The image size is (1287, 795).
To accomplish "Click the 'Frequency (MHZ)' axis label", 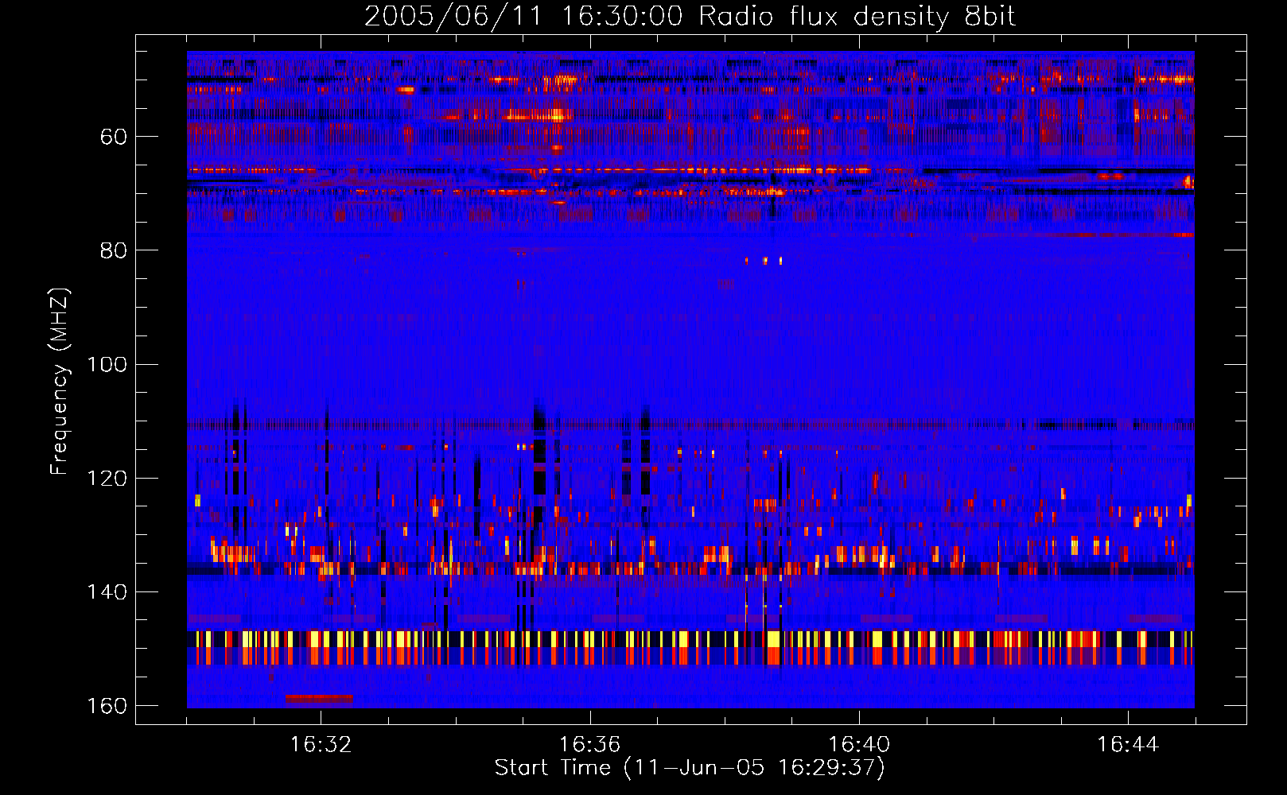I will pyautogui.click(x=60, y=382).
